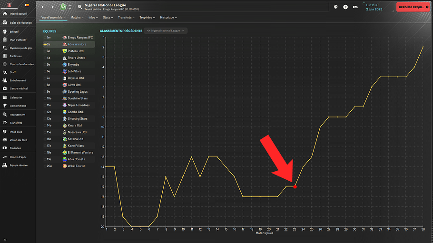Open the Nigeria National League graph dropdown
The height and width of the screenshot is (243, 433).
pyautogui.click(x=166, y=30)
